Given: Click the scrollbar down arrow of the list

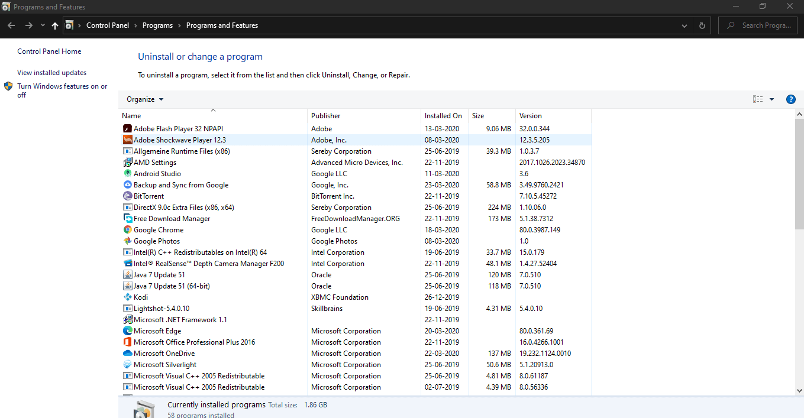Looking at the screenshot, I should point(799,390).
